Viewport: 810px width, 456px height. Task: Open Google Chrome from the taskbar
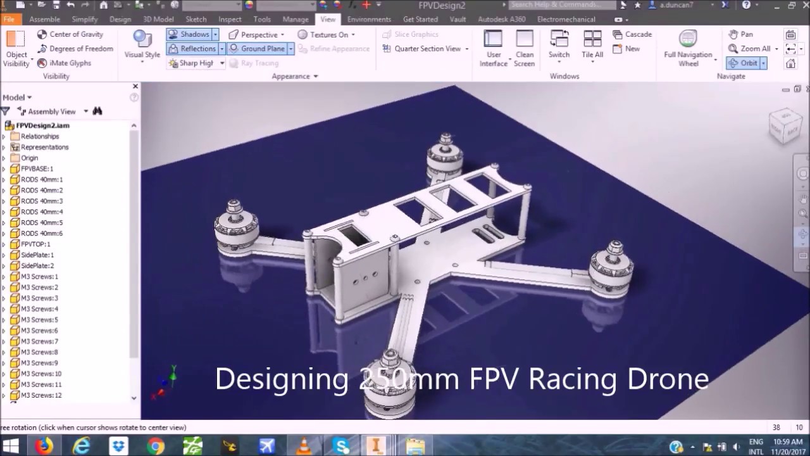pyautogui.click(x=156, y=446)
